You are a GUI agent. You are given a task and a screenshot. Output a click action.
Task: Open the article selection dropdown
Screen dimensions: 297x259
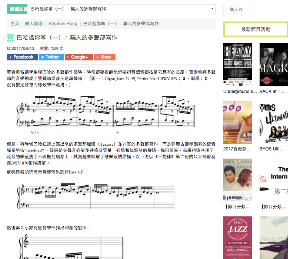click(121, 9)
